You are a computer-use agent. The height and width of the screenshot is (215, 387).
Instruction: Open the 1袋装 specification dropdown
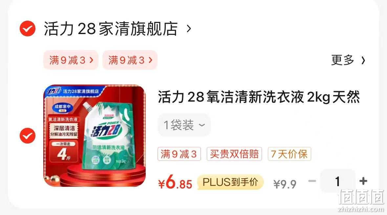pyautogui.click(x=184, y=125)
